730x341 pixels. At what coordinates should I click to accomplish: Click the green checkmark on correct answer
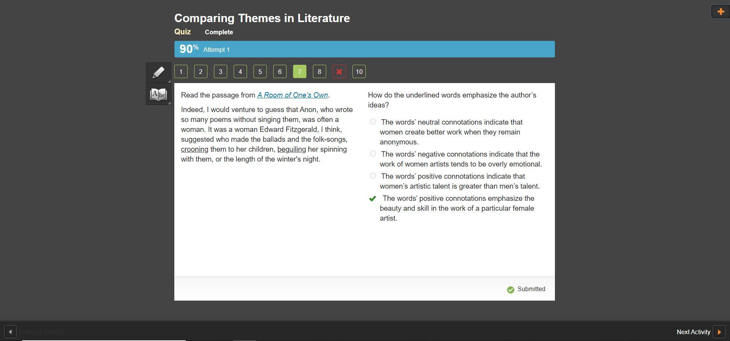point(373,199)
